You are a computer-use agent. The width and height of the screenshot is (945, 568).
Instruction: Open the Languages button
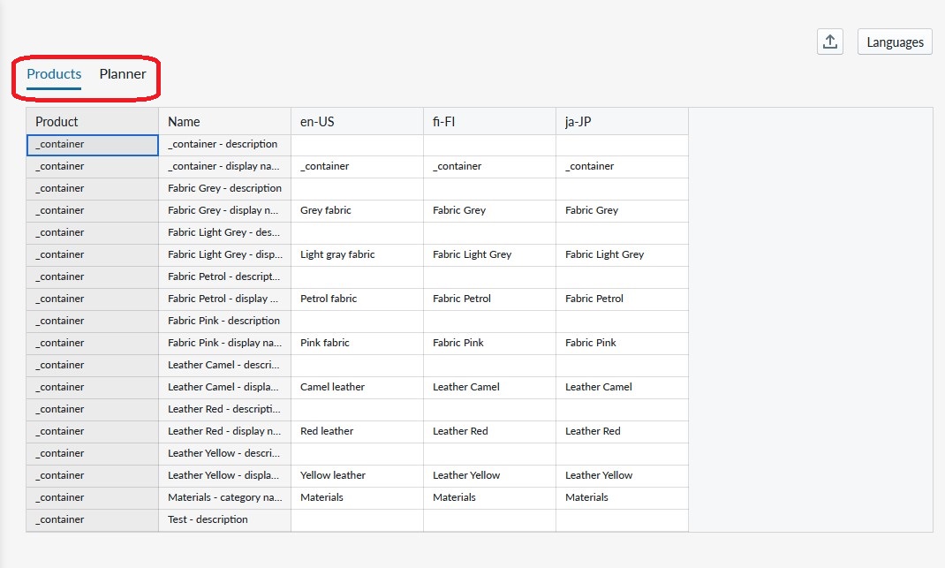(x=895, y=42)
